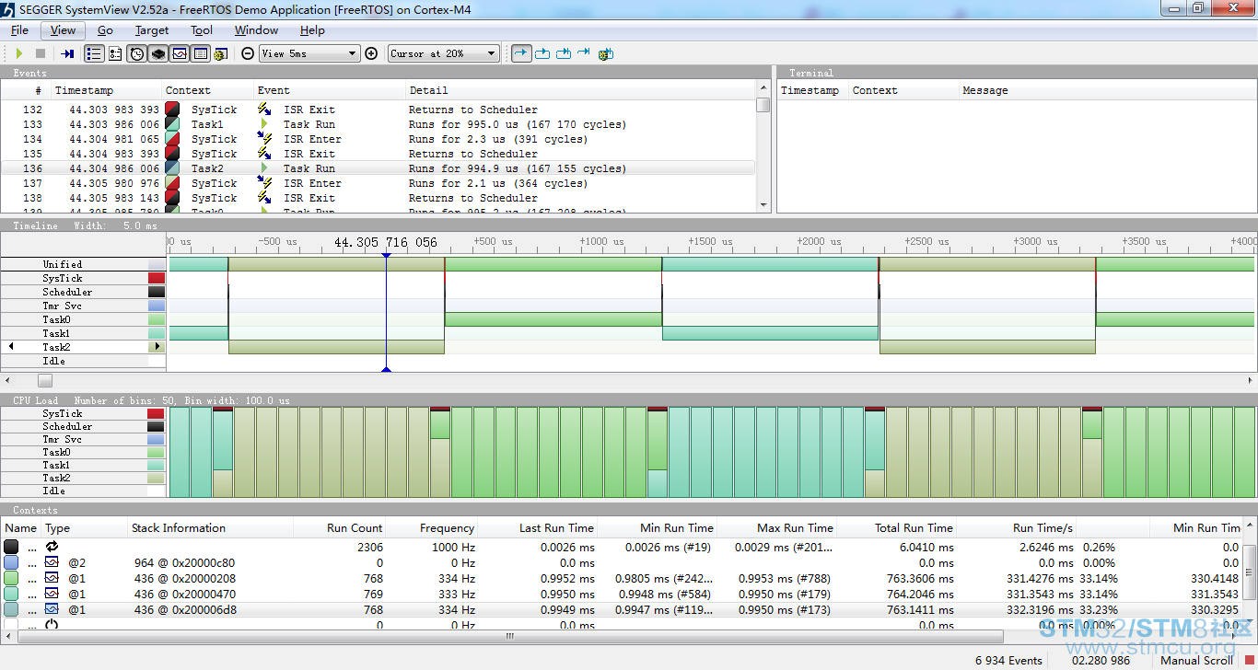The height and width of the screenshot is (670, 1258).
Task: Click the ISR Enter icon in event 137
Action: coord(265,183)
